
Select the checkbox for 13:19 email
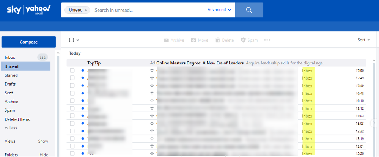(72, 139)
